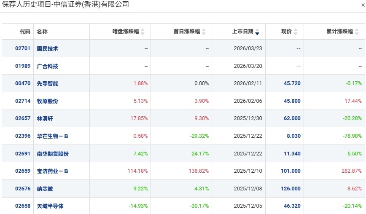Close the sponsor history dialog
Image resolution: width=366 pixels, height=214 pixels.
coord(363,5)
